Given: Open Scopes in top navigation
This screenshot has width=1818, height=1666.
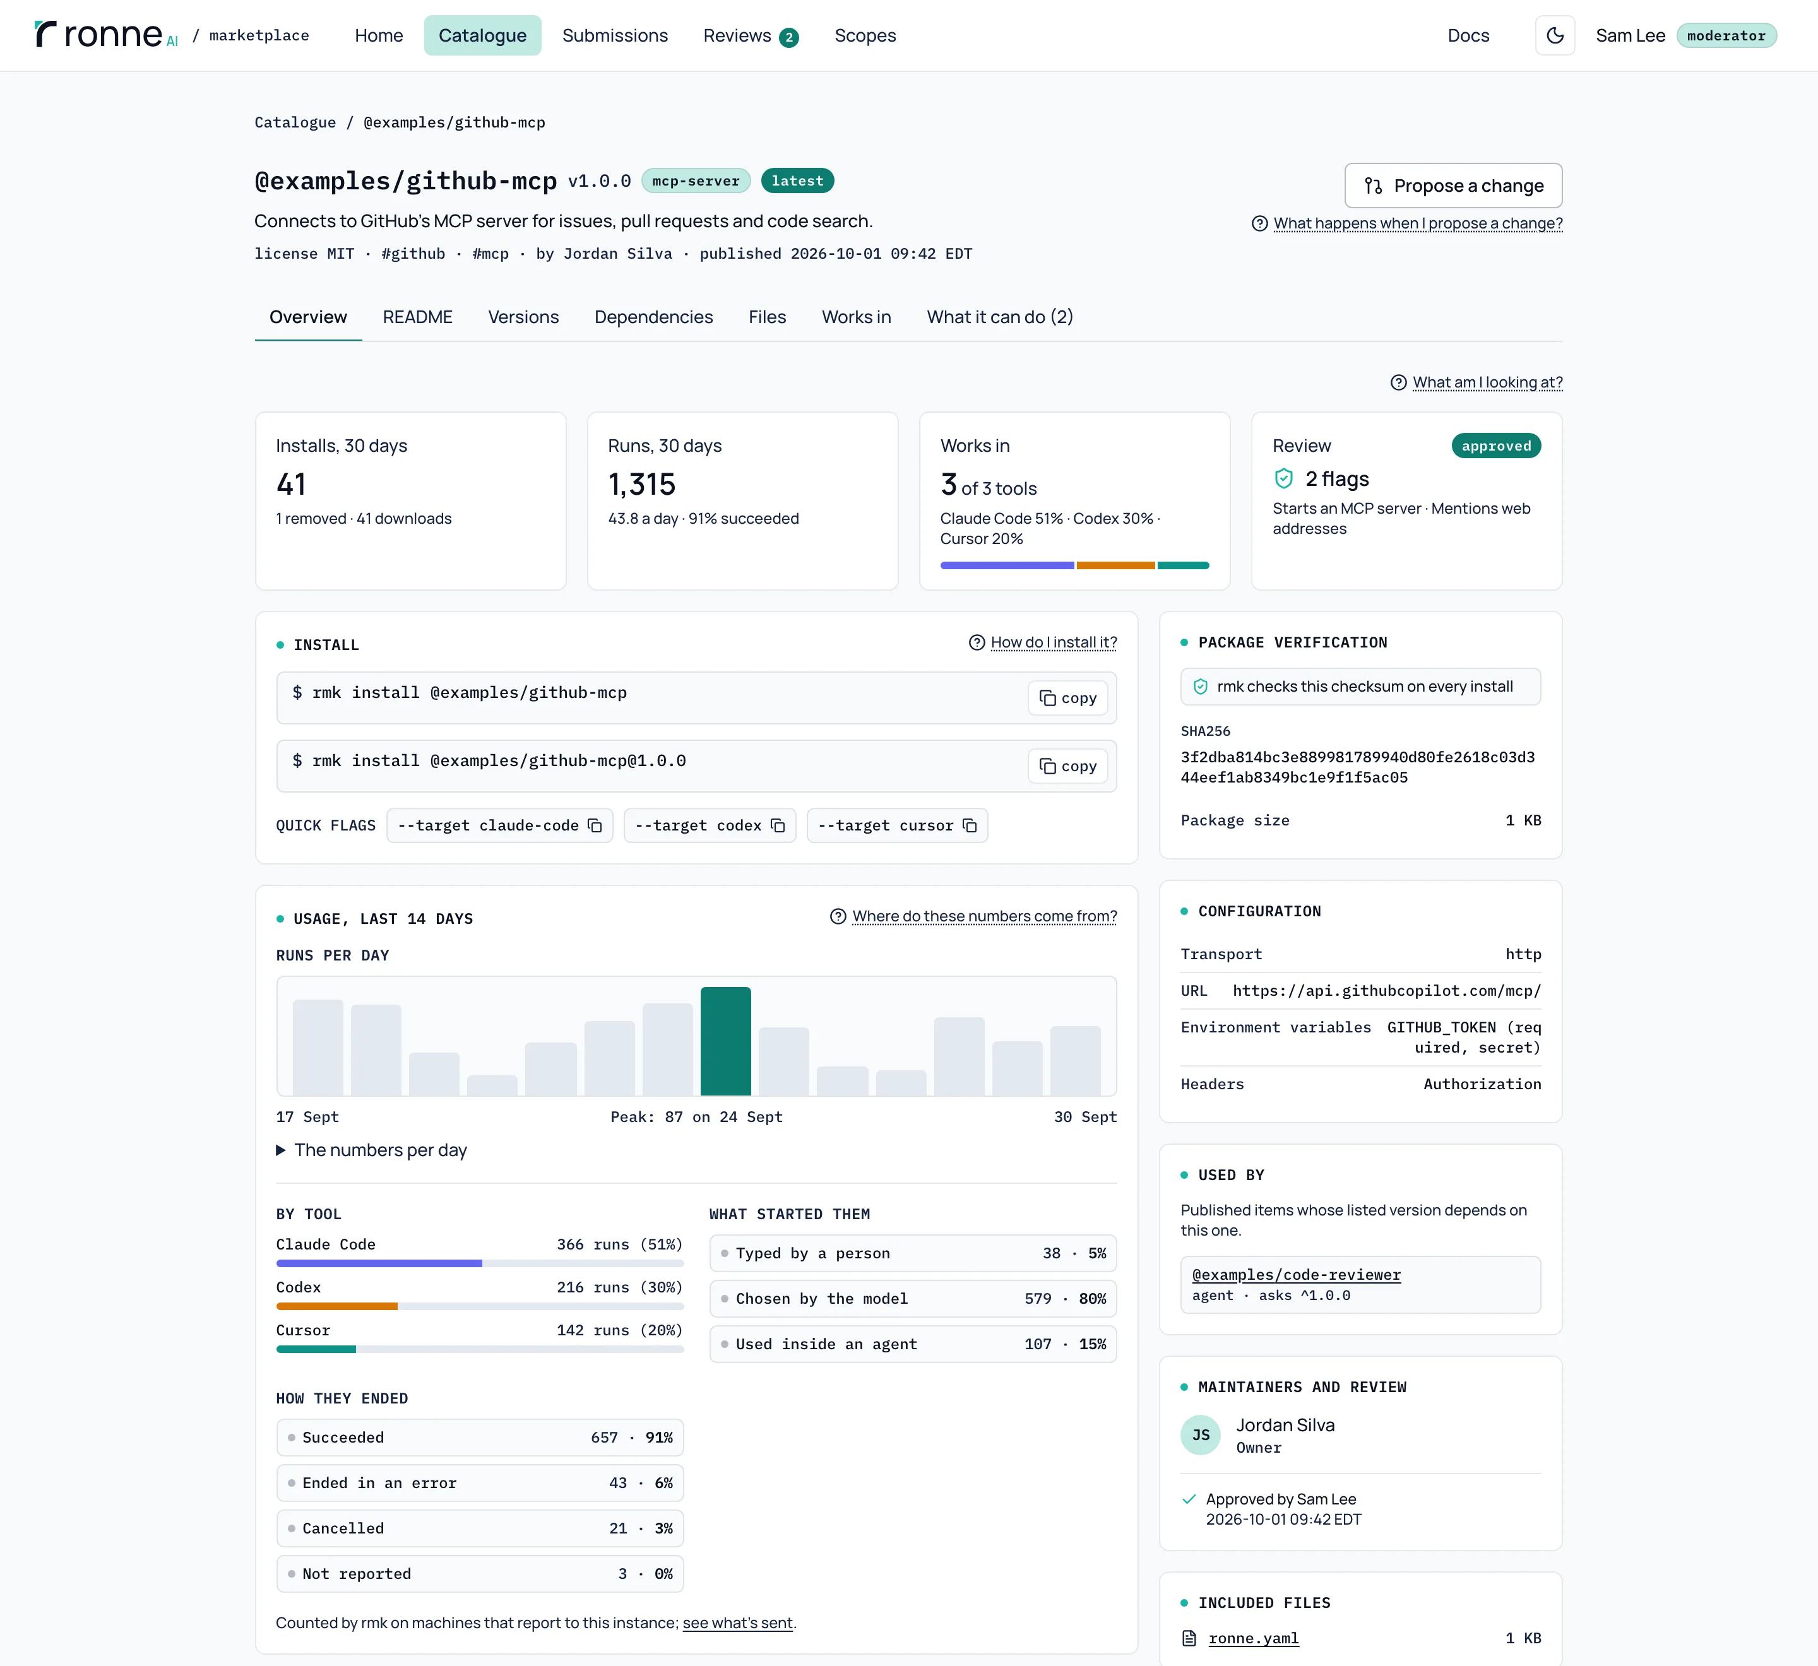Looking at the screenshot, I should [x=865, y=35].
